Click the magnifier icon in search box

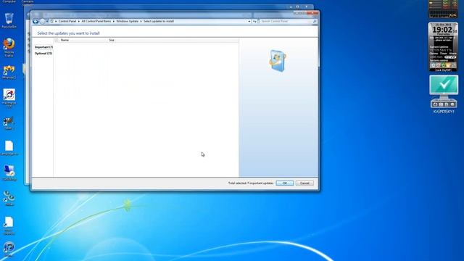pos(315,21)
